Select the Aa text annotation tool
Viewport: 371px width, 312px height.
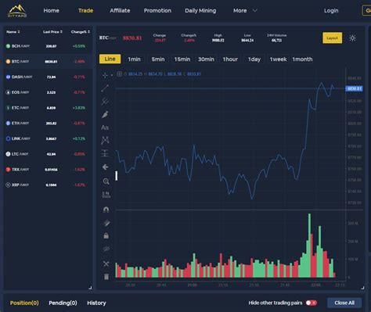pyautogui.click(x=105, y=127)
